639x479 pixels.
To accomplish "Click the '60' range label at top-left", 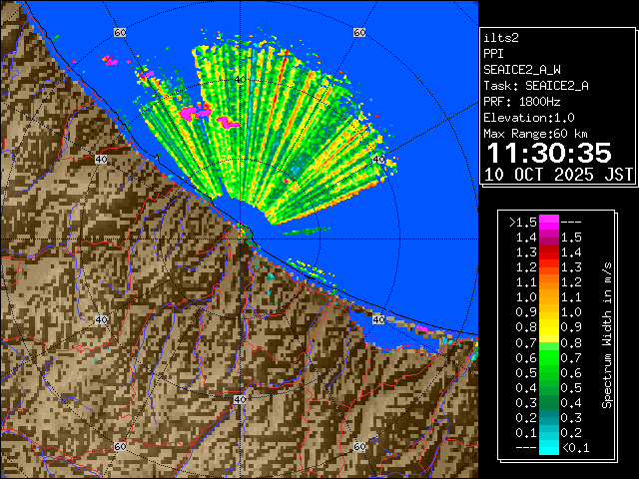I will (x=120, y=33).
